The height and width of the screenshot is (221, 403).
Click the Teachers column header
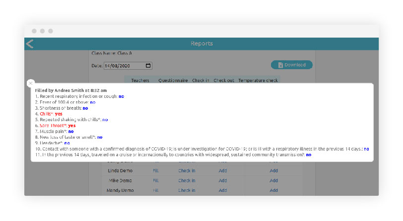click(140, 81)
